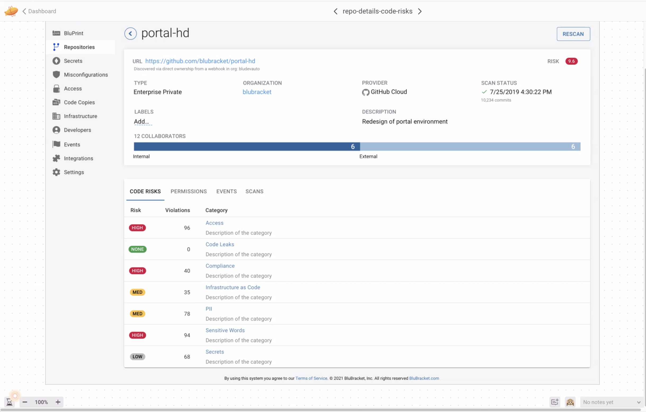
Task: Open the github.com/blubracket/portal-hd URL link
Action: pos(200,61)
